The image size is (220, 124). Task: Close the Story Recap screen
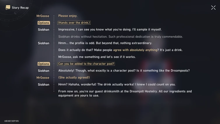point(213,8)
